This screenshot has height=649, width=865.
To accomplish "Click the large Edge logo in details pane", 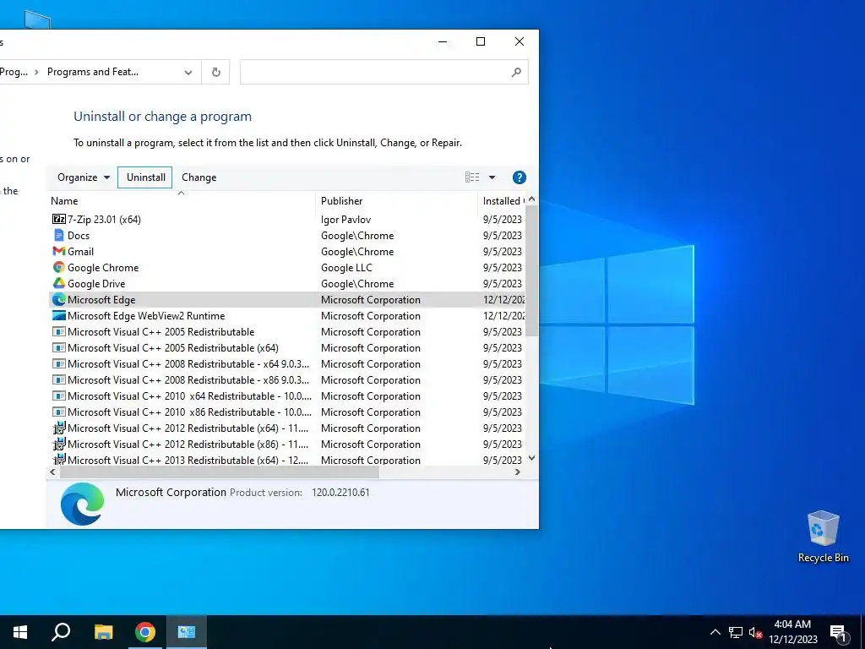I will tap(82, 504).
